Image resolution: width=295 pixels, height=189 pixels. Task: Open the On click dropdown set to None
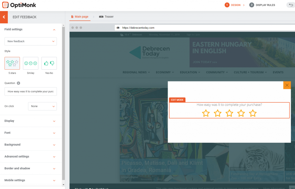point(42,106)
